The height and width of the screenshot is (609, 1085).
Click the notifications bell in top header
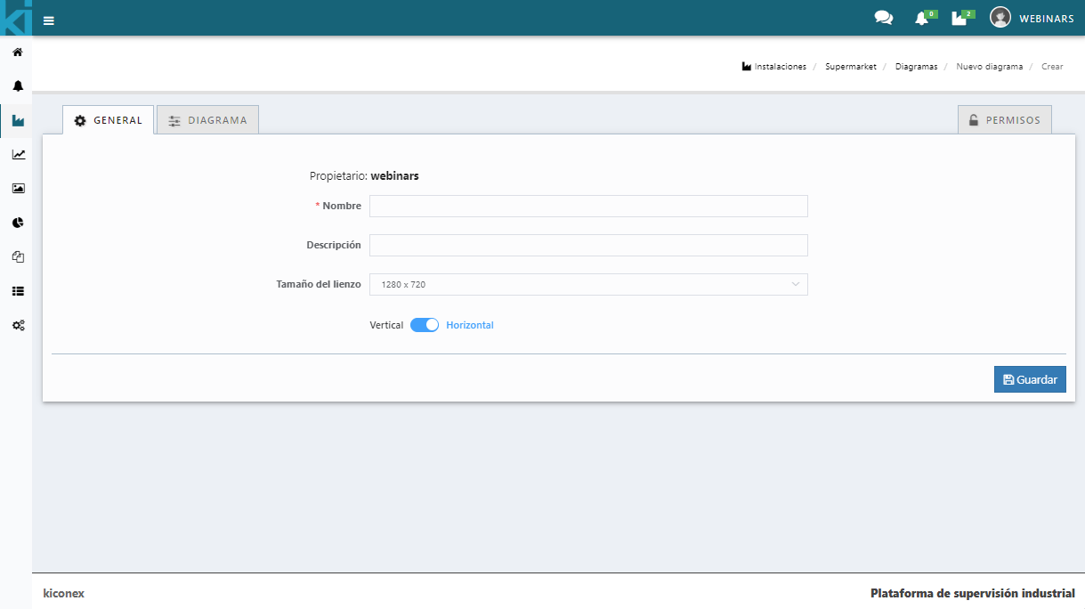(921, 18)
